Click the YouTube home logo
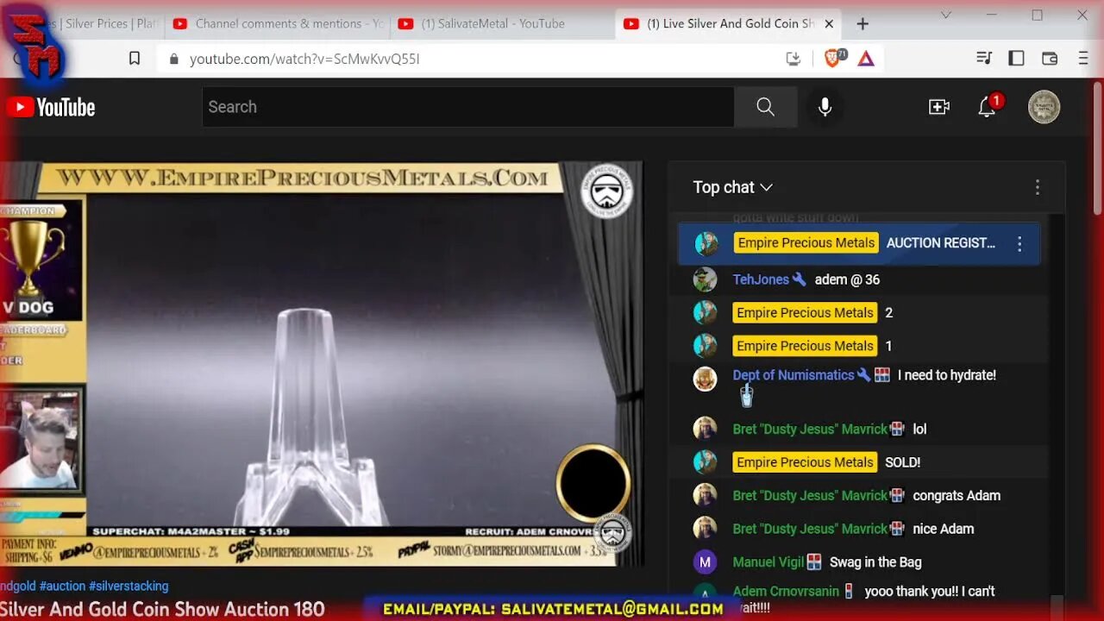Viewport: 1104px width, 621px height. (x=50, y=107)
